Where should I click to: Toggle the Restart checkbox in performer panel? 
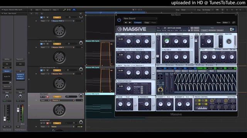[163, 84]
